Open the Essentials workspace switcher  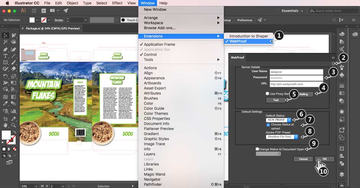(292, 11)
